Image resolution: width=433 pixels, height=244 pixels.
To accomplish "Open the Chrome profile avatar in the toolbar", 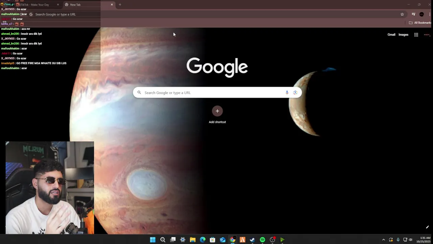I will [x=421, y=14].
